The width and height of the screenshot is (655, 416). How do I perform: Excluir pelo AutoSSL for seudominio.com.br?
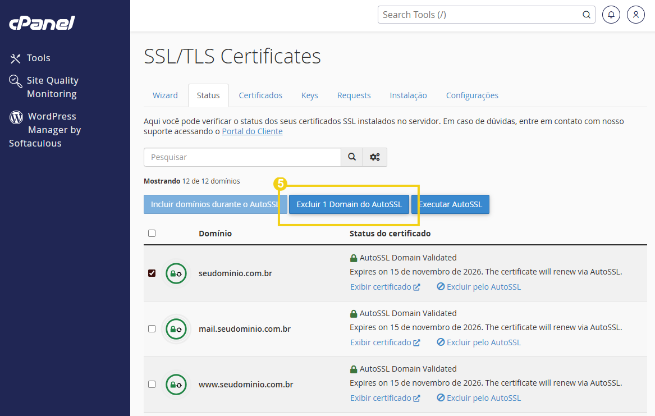(x=479, y=287)
